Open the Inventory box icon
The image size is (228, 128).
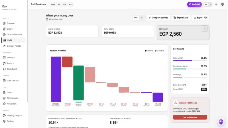pos(4,58)
